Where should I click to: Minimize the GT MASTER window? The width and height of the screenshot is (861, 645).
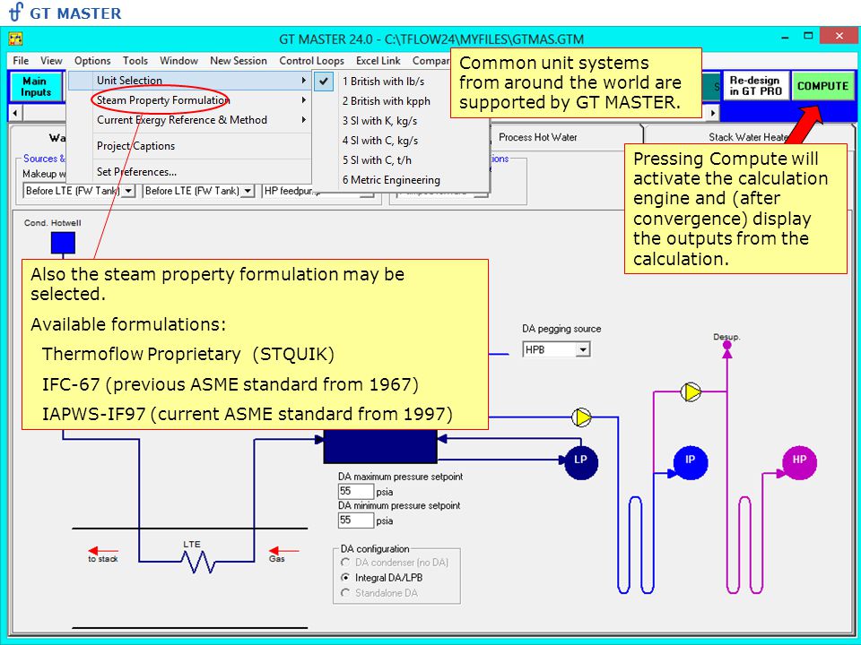pos(786,36)
